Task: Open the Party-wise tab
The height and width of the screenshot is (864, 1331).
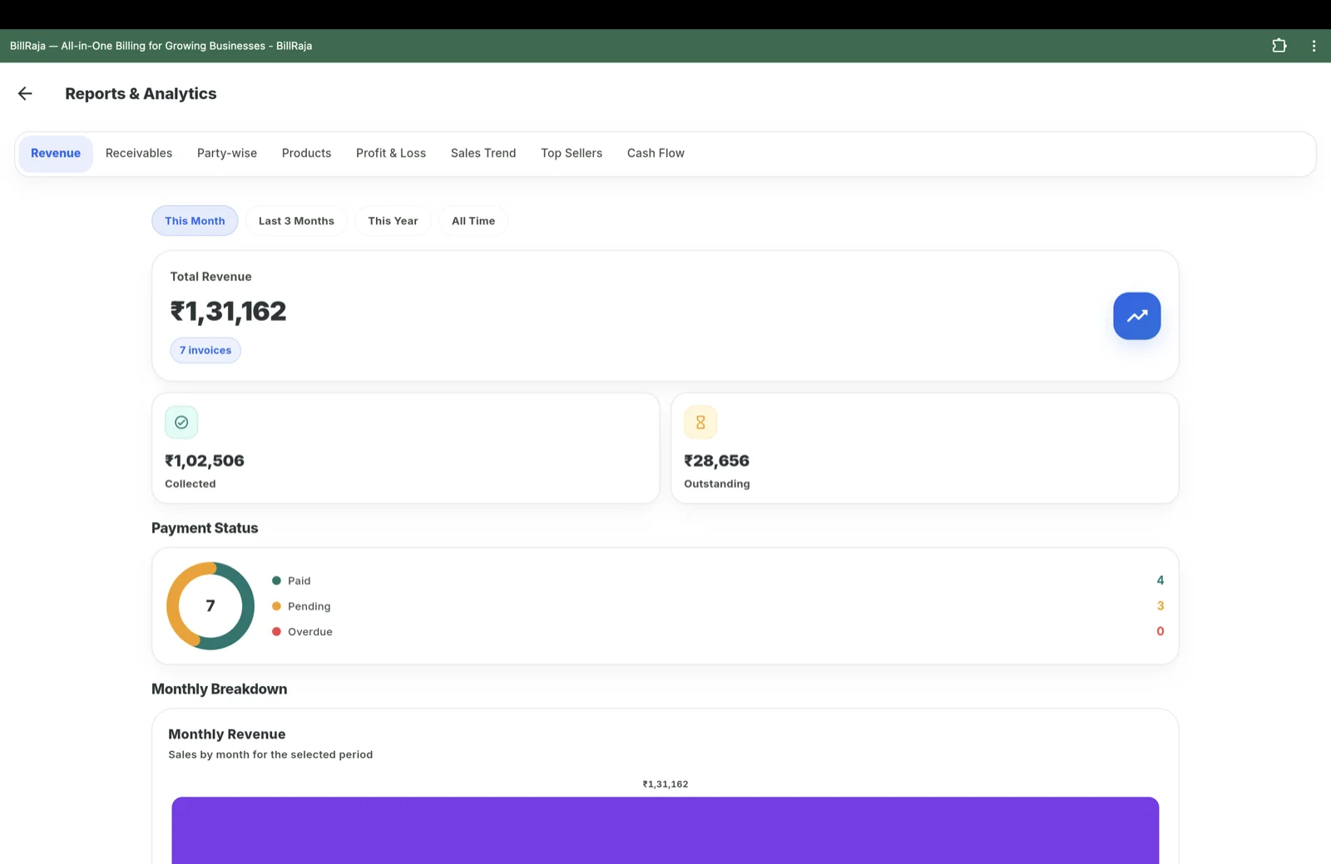Action: [x=227, y=154]
